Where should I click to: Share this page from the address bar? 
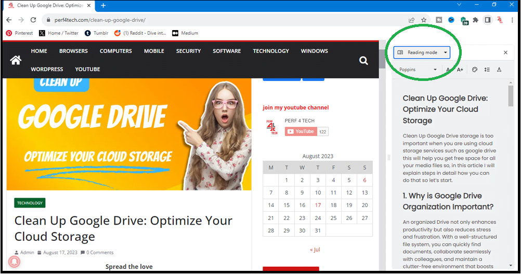(412, 20)
